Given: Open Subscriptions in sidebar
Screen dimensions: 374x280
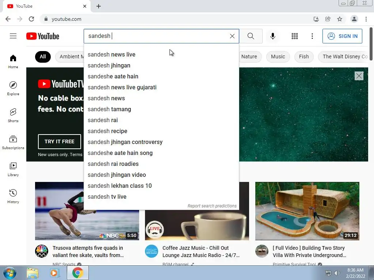Looking at the screenshot, I should click(x=13, y=143).
